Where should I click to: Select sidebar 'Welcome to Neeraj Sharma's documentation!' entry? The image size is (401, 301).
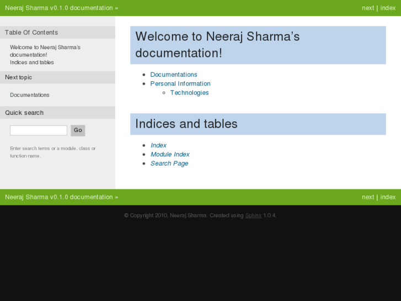pos(45,51)
